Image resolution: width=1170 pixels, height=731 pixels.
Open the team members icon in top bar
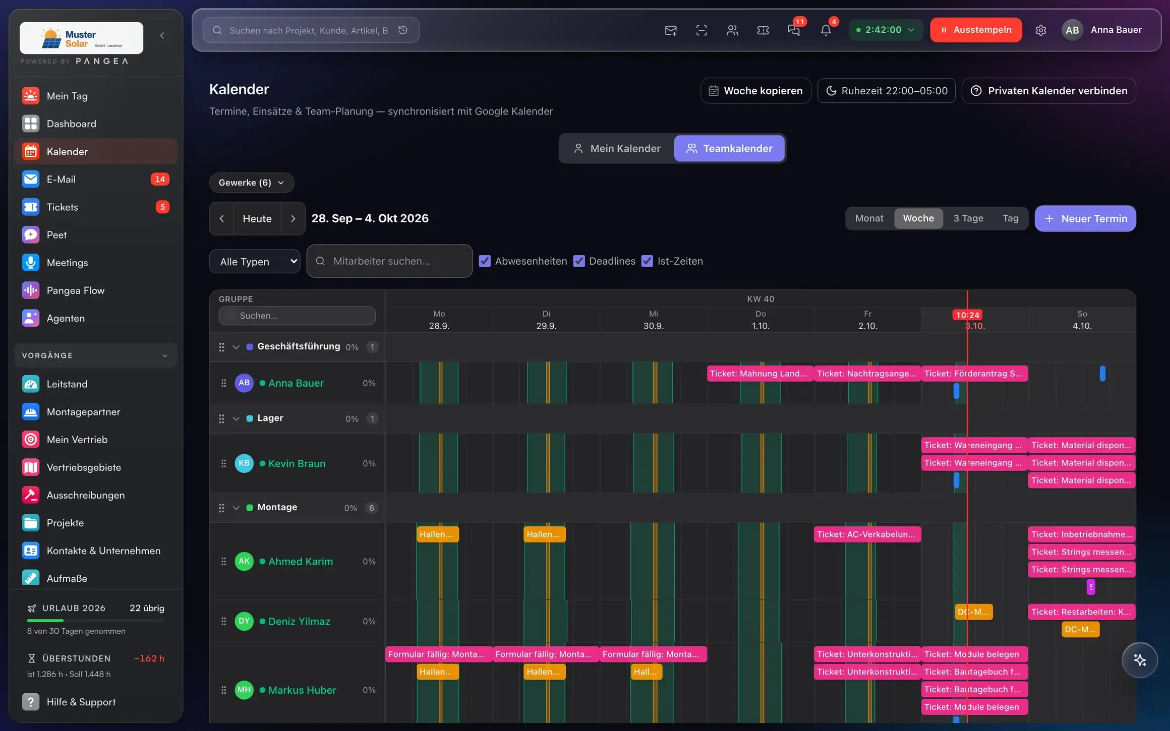[732, 30]
